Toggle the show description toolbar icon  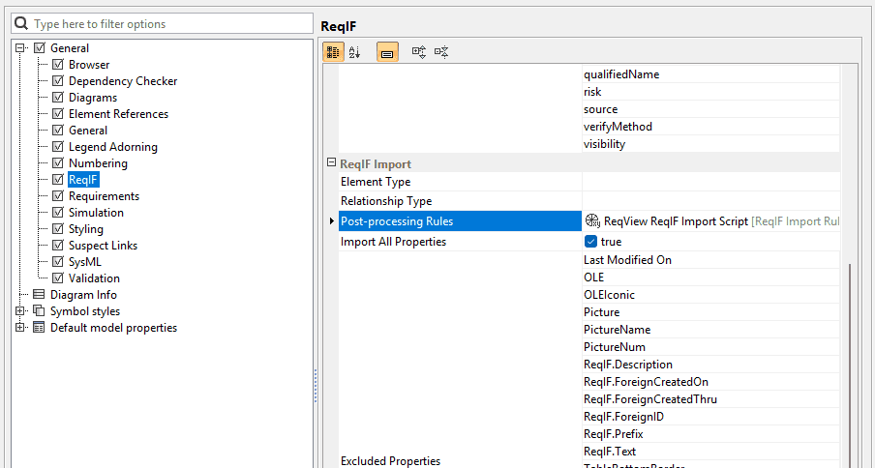[x=387, y=52]
